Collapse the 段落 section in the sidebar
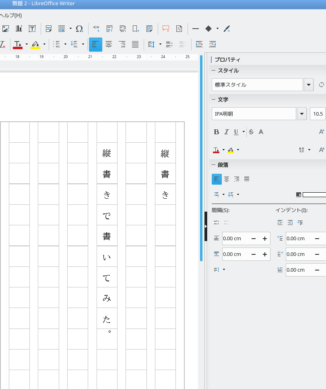The image size is (326, 389). pyautogui.click(x=214, y=165)
